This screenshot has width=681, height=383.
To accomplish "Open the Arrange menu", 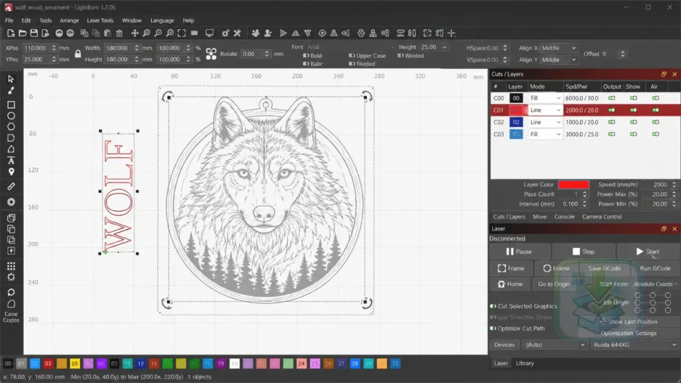I will 69,21.
